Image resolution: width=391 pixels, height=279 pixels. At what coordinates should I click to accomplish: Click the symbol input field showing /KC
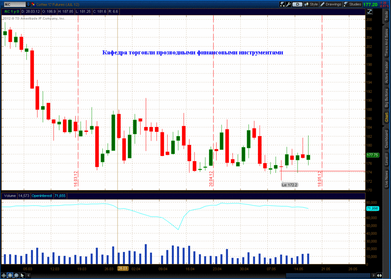pyautogui.click(x=15, y=4)
